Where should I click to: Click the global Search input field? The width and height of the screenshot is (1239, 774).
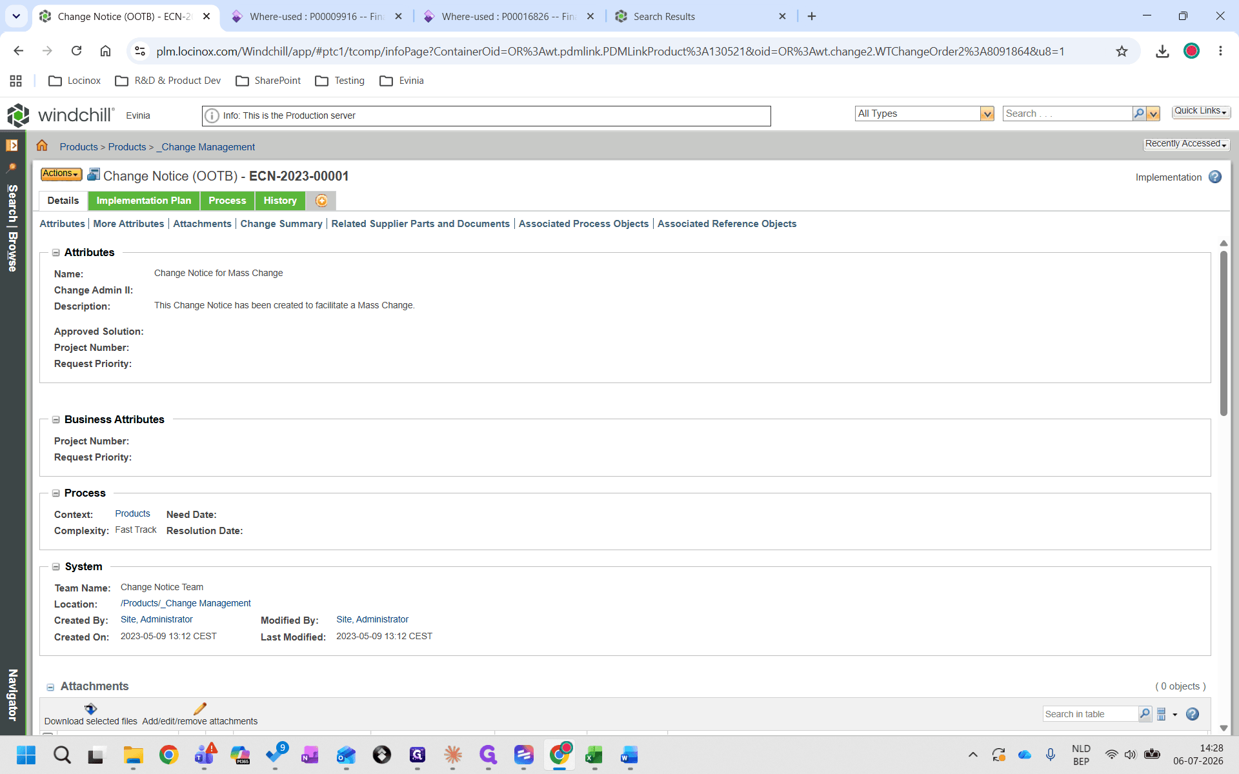1067,114
